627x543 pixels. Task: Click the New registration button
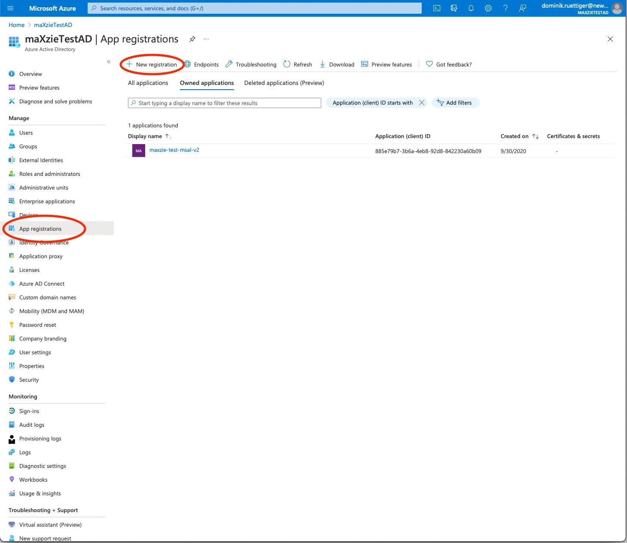coord(152,64)
